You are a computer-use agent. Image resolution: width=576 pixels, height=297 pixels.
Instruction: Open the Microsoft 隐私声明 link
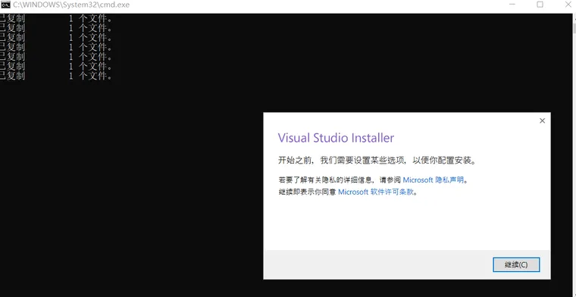coord(434,180)
